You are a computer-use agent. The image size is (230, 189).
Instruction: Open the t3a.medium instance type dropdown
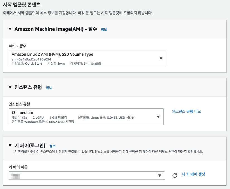point(86,117)
